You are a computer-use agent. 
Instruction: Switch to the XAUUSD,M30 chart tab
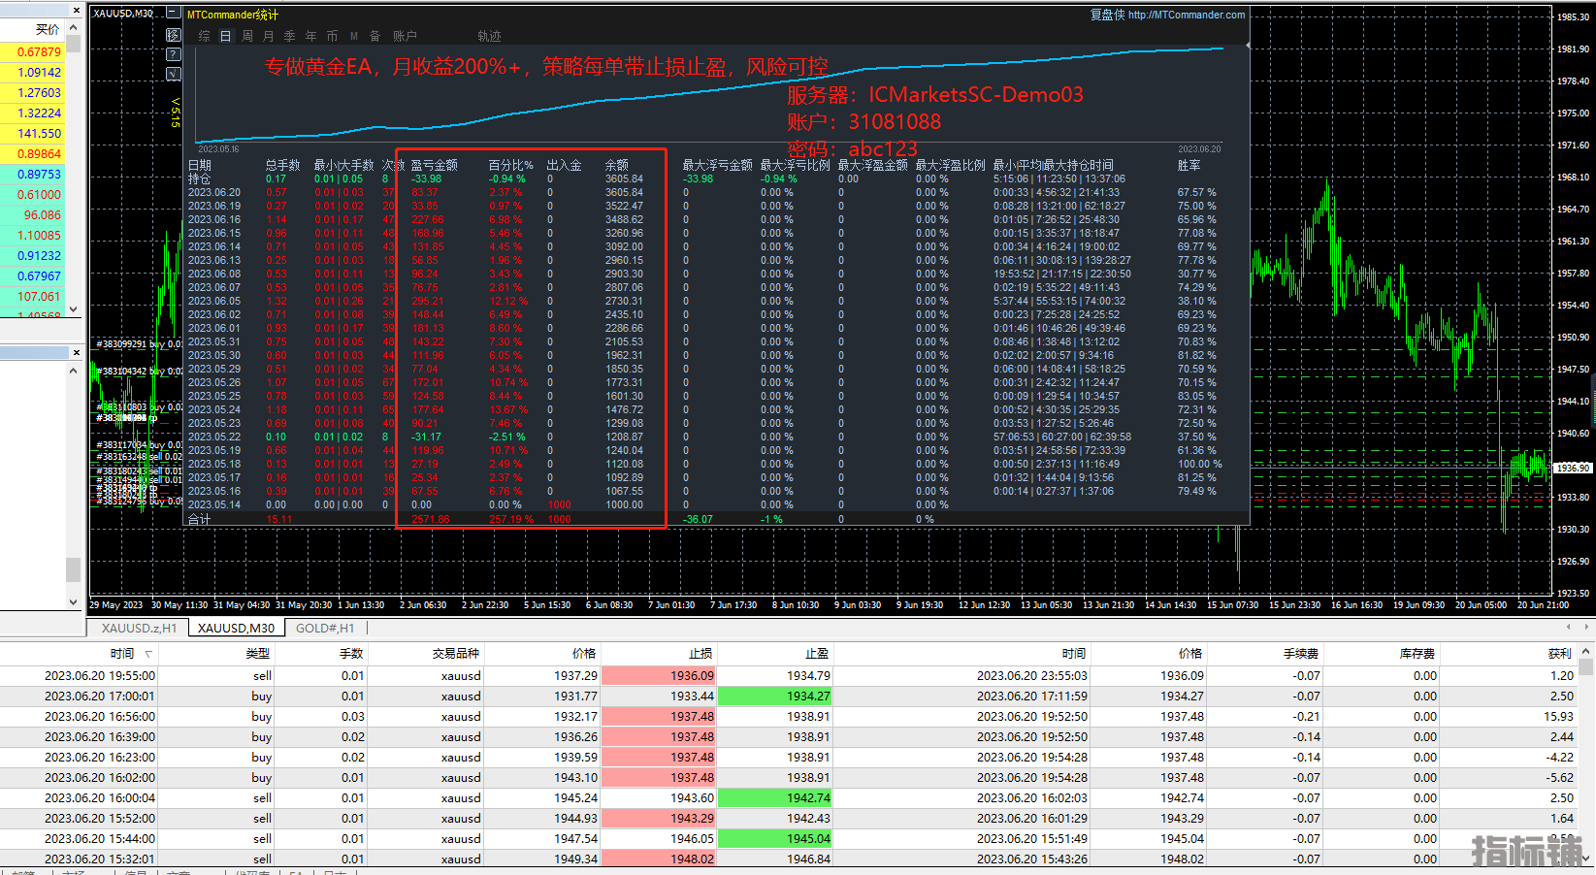click(x=236, y=629)
